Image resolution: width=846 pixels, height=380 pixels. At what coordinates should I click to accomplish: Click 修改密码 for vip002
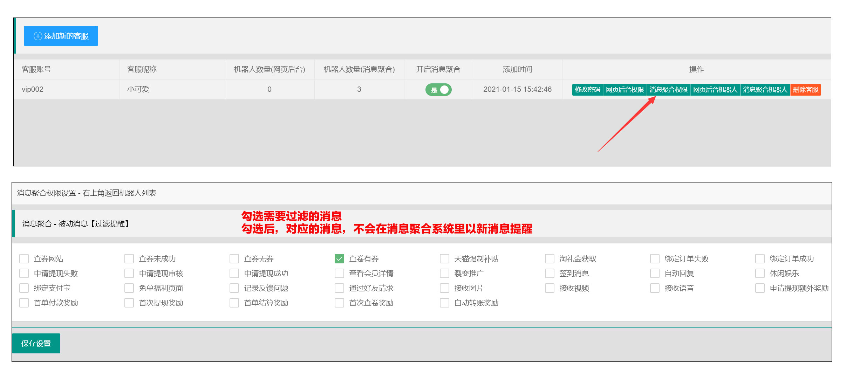click(x=587, y=90)
